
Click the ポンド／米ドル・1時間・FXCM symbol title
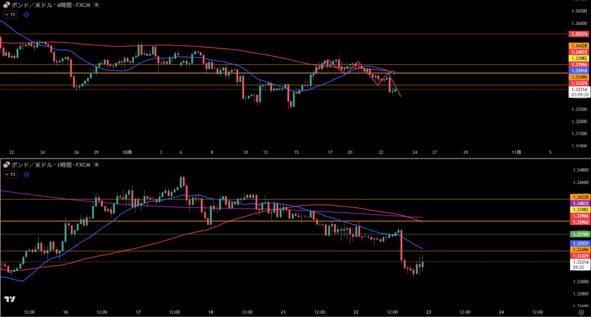[51, 165]
